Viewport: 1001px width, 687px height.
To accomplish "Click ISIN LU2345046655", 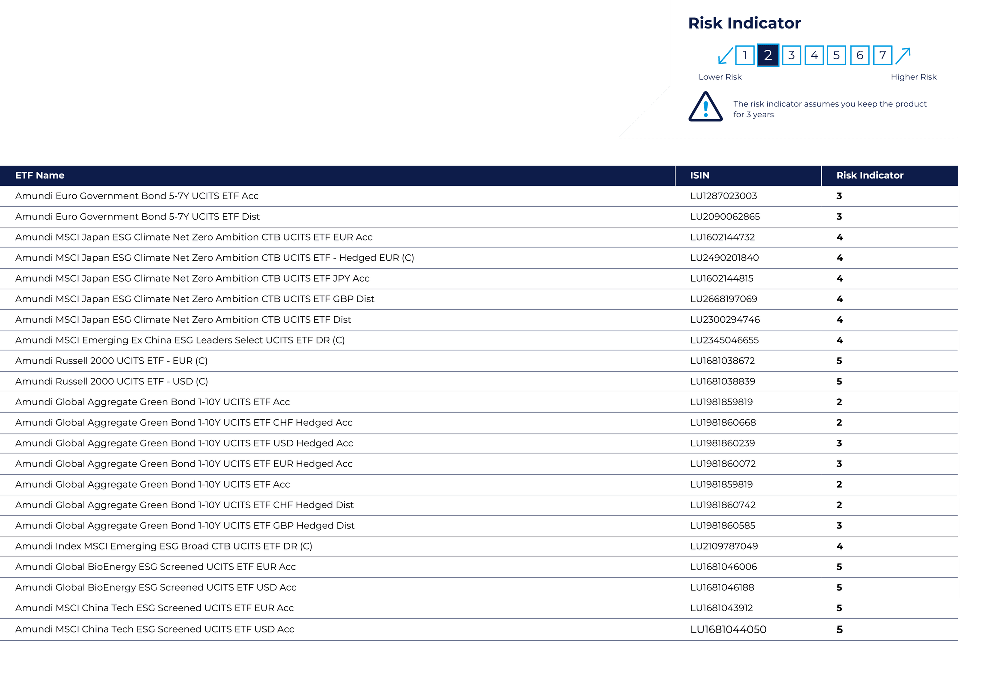I will pos(724,340).
